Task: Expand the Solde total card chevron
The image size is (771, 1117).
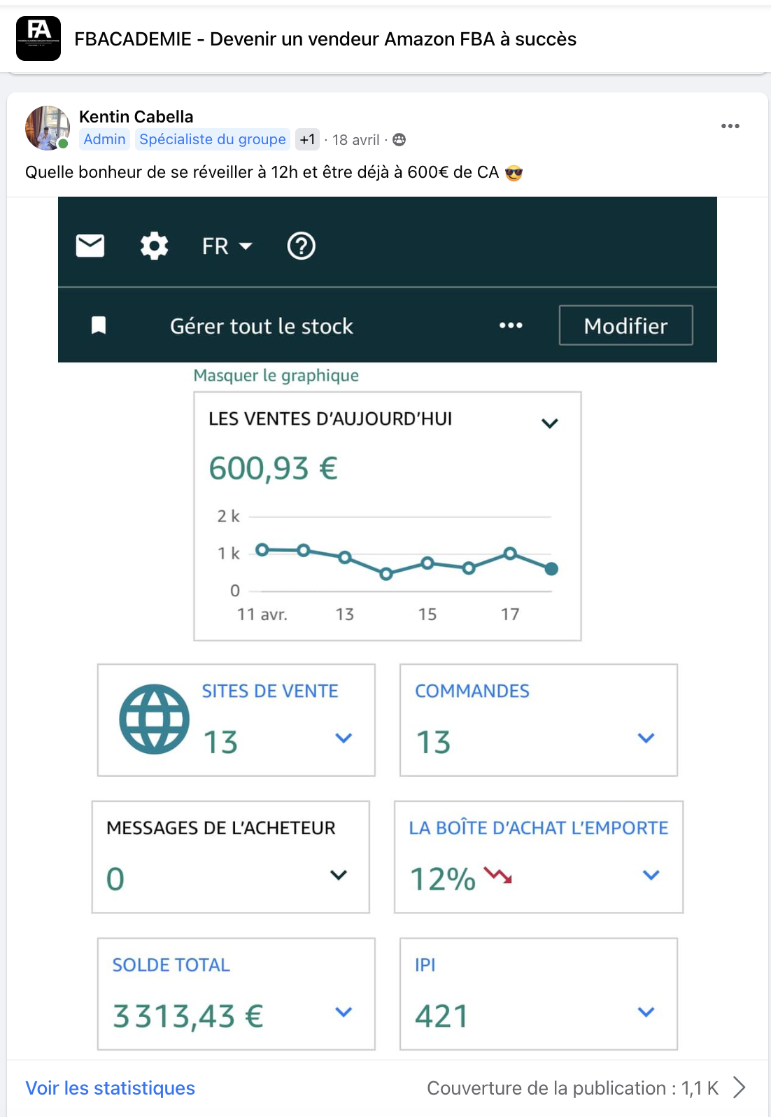Action: pos(344,1012)
